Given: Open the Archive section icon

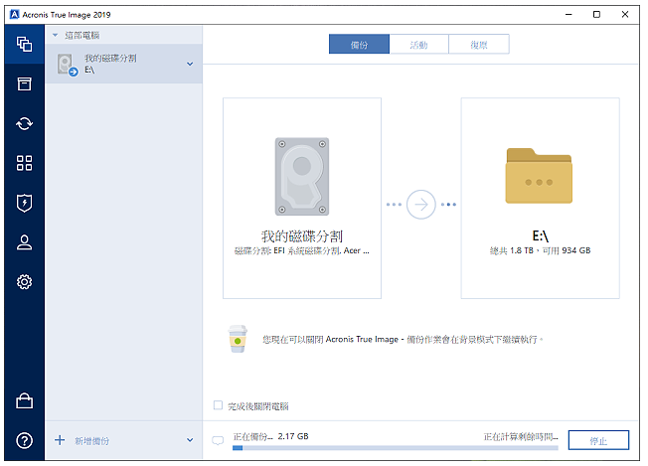Looking at the screenshot, I should click(25, 83).
